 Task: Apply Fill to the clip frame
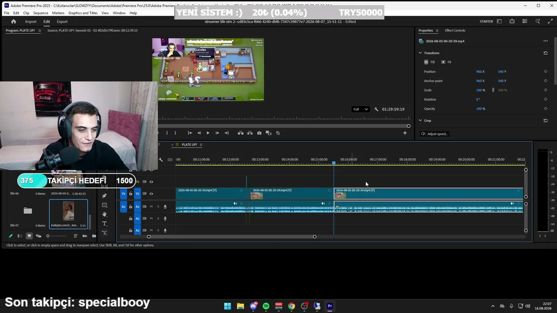(429, 62)
